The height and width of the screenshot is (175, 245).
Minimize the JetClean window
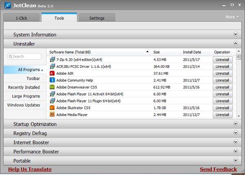[224, 5]
